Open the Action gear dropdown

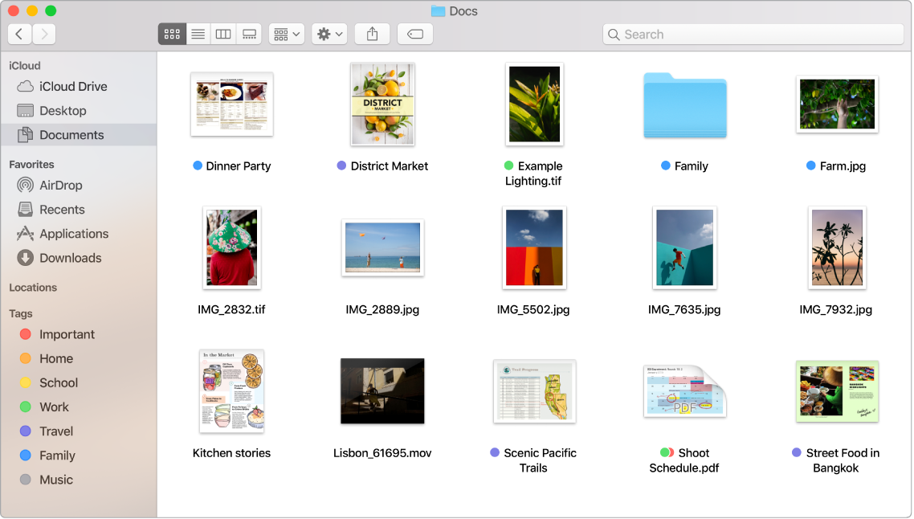pos(329,34)
